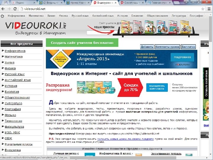Open the Английский язык sidebar link

[x=18, y=80]
